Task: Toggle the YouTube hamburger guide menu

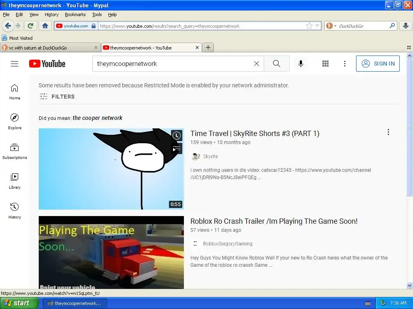Action: (15, 64)
